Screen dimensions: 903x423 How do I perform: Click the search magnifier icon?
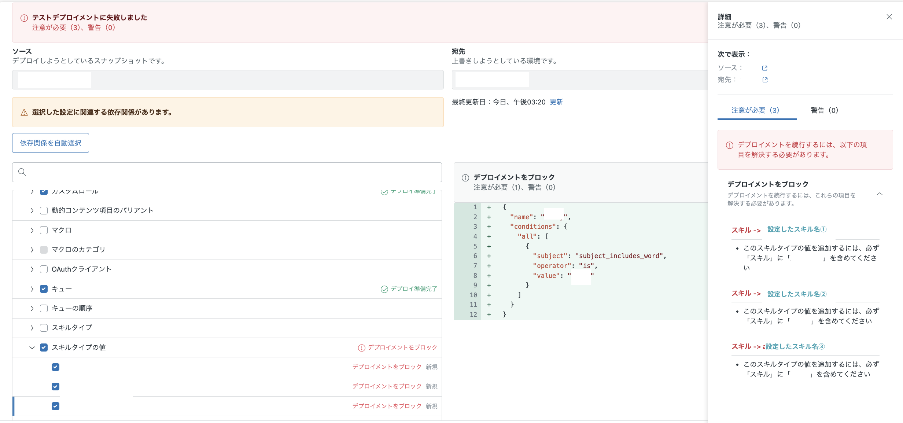click(x=22, y=172)
